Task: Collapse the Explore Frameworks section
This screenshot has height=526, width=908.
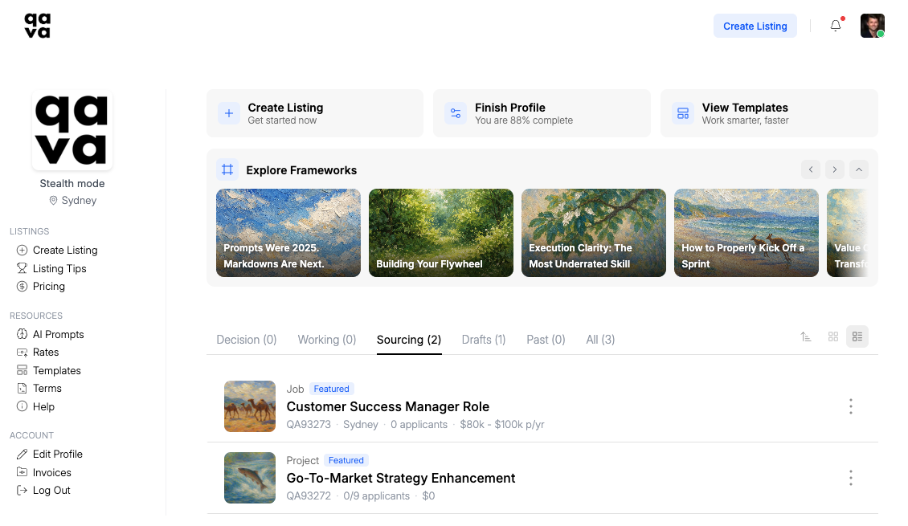Action: pos(859,169)
